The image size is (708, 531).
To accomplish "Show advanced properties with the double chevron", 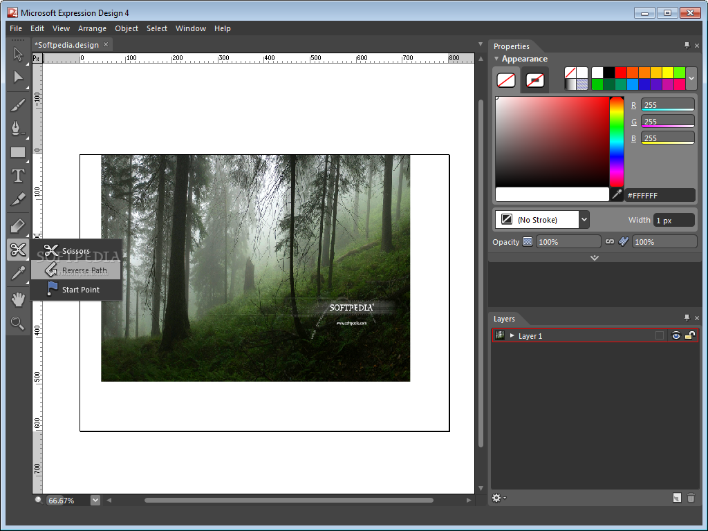I will coord(594,258).
